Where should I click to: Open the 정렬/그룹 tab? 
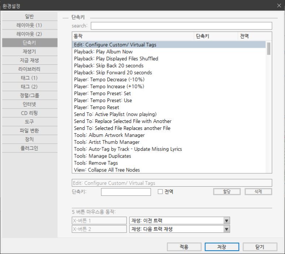pos(30,95)
